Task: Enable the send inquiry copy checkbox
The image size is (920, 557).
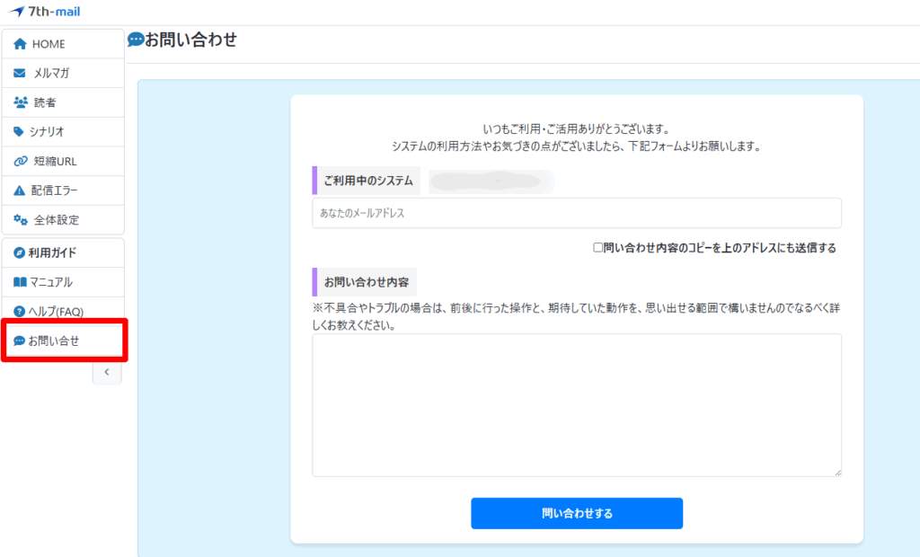Action: point(597,248)
